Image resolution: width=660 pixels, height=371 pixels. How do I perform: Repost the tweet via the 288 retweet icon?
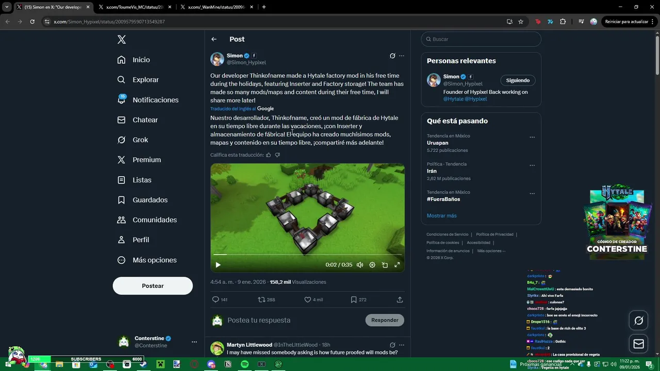pos(261,299)
